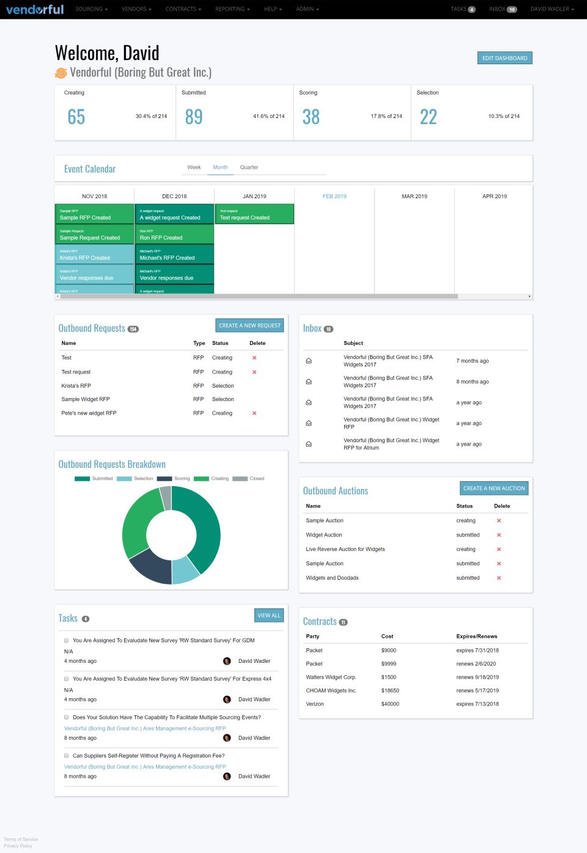This screenshot has width=587, height=853.
Task: Open Inbox in the top navigation
Action: pos(503,9)
